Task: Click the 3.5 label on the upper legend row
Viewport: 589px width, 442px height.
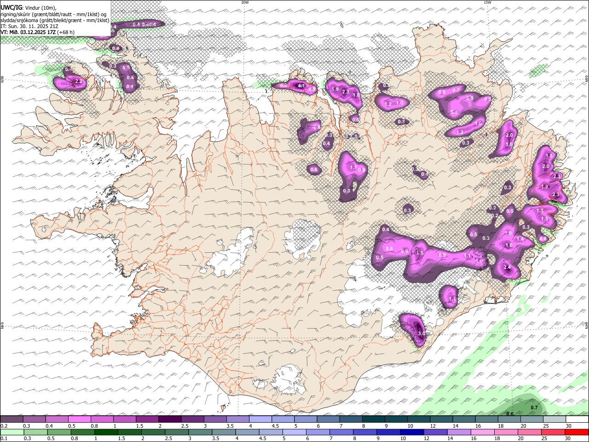Action: pos(230,426)
